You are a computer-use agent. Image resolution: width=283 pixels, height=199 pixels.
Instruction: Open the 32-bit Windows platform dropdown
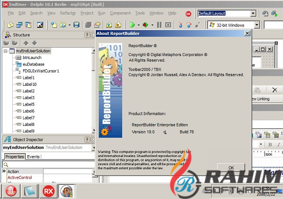(x=257, y=25)
